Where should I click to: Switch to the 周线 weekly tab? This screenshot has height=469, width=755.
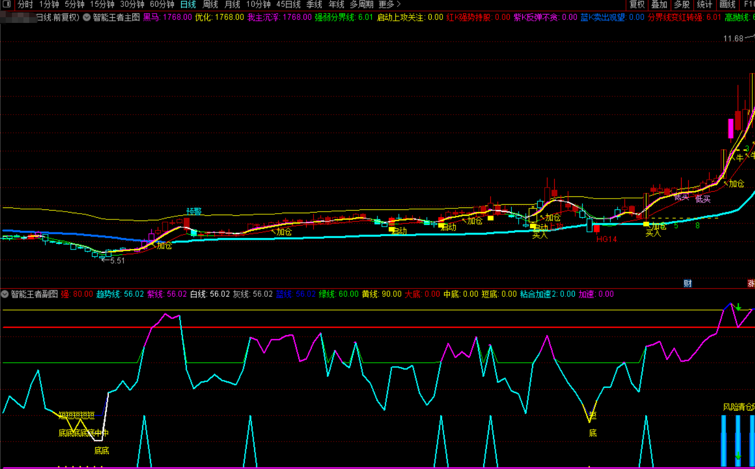click(x=210, y=4)
